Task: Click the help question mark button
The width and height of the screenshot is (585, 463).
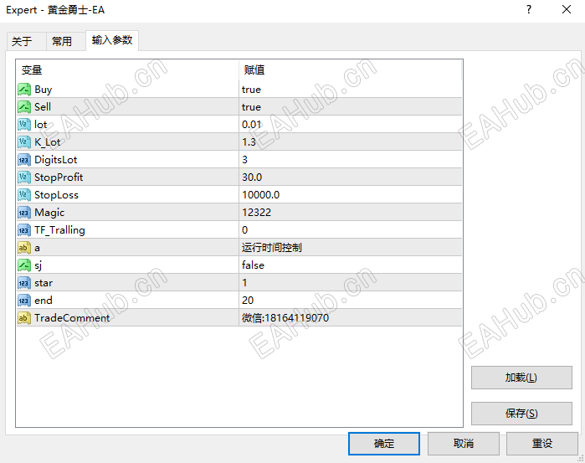Action: [529, 9]
